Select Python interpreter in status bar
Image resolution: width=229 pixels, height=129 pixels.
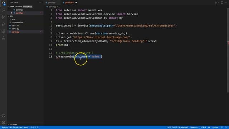click(15, 128)
